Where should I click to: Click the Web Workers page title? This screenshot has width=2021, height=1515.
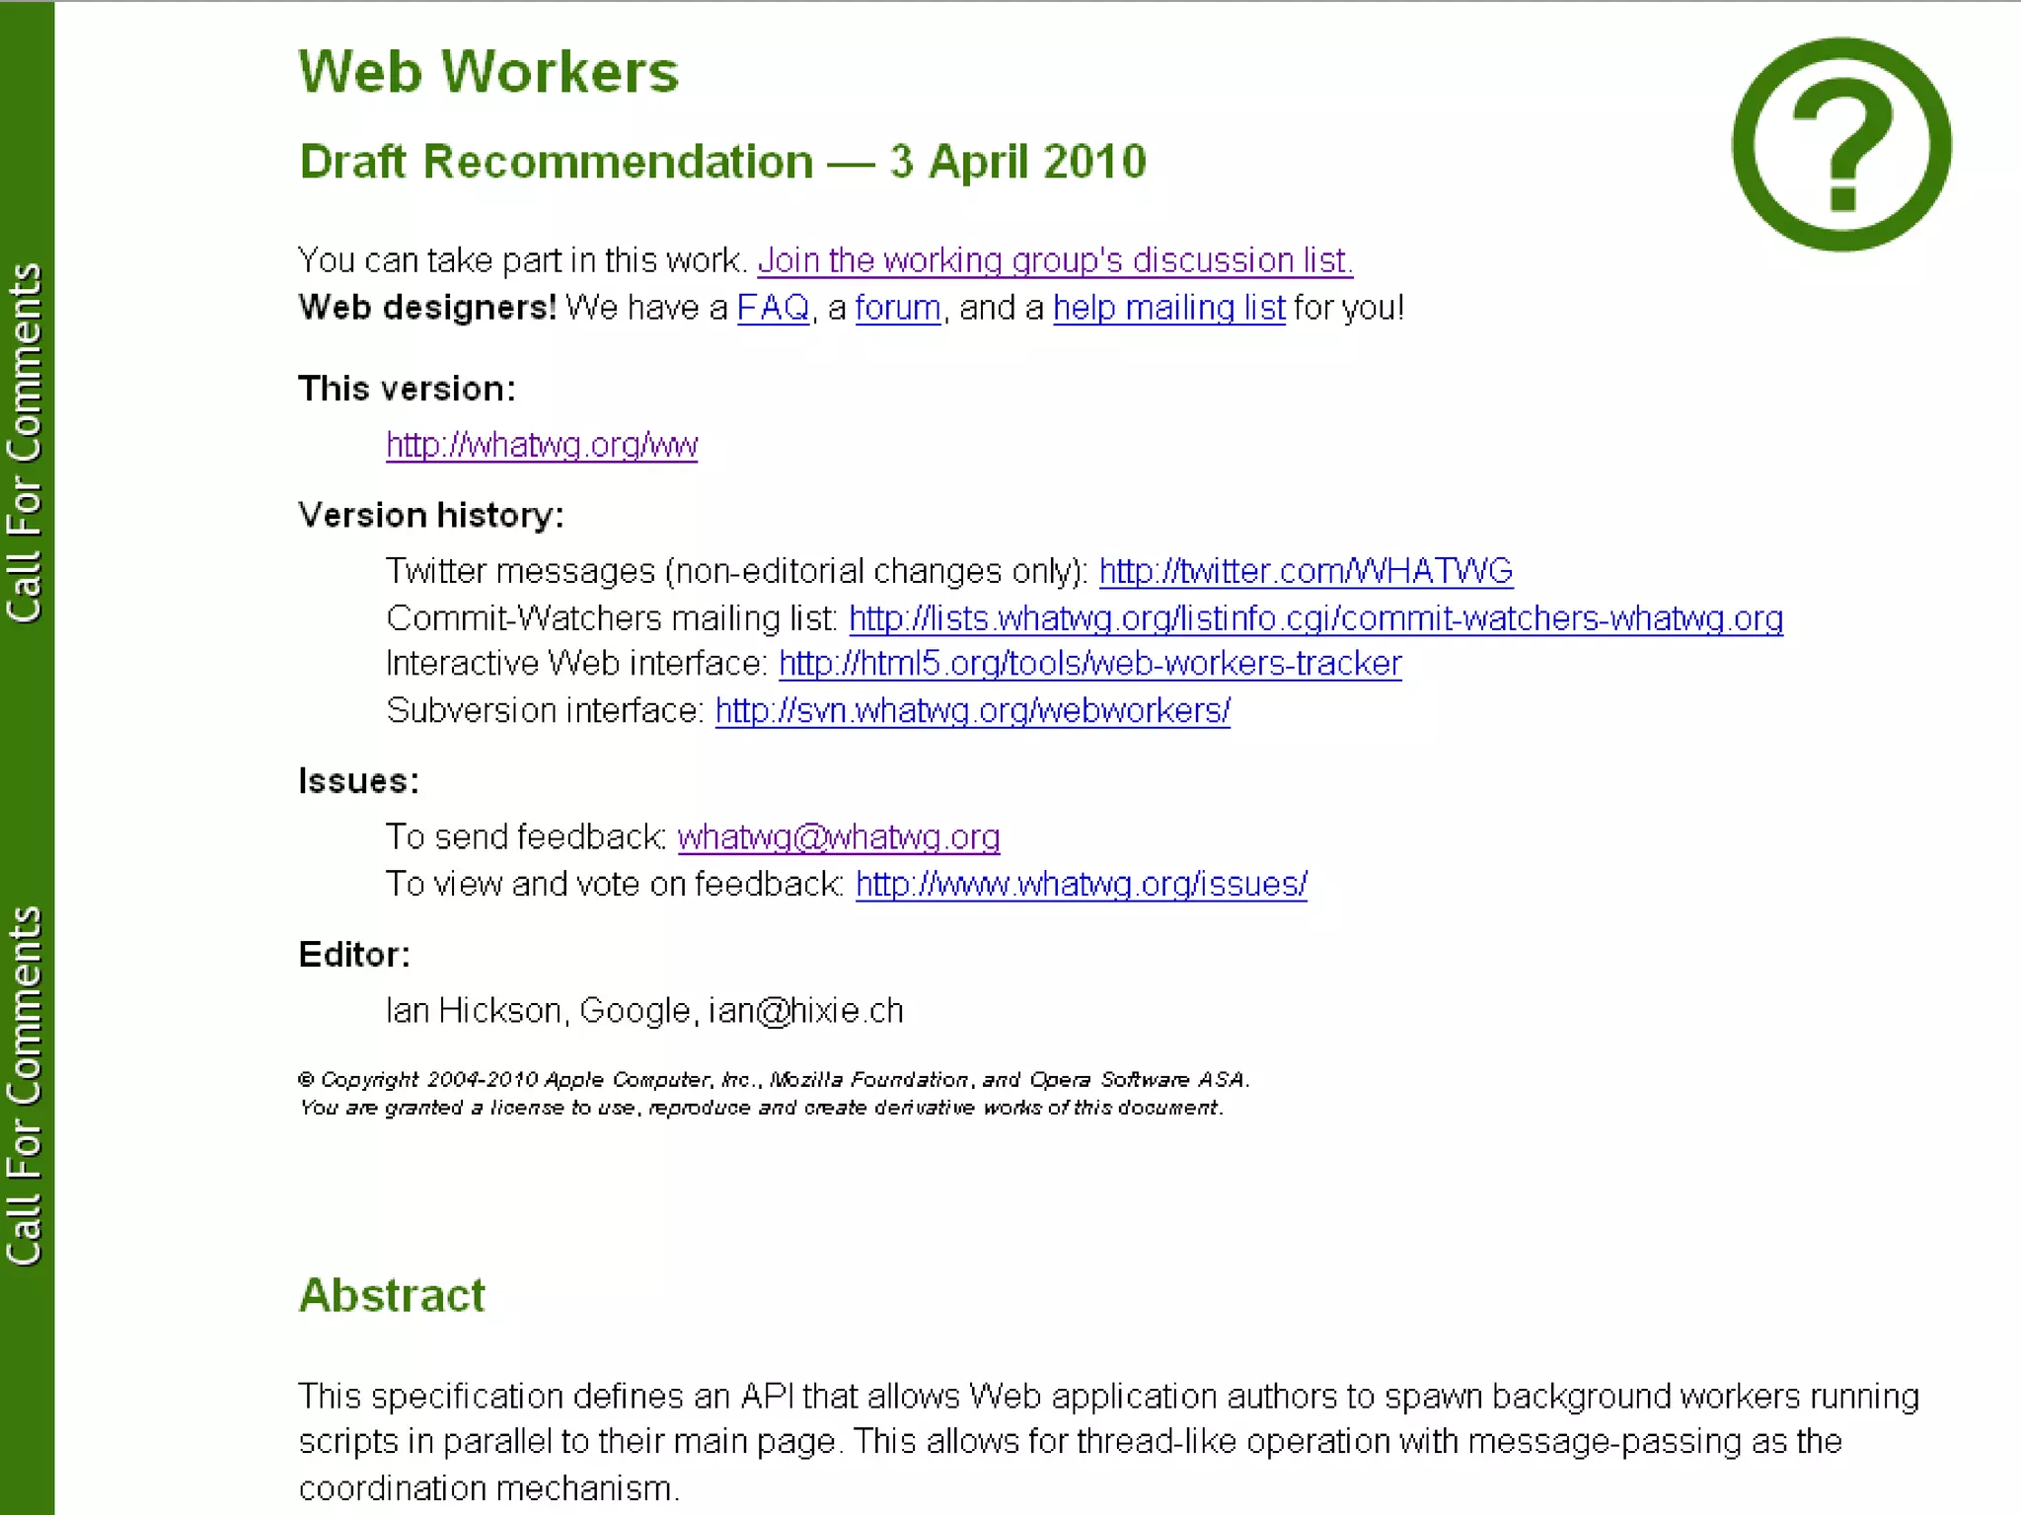[488, 72]
